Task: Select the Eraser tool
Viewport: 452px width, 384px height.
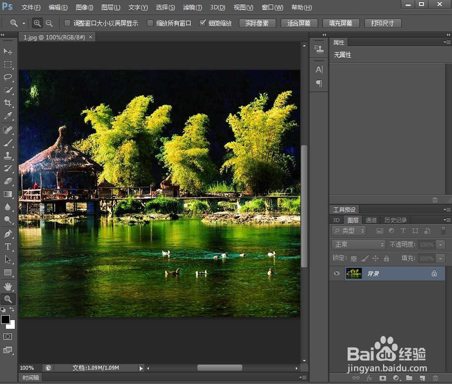Action: point(8,181)
